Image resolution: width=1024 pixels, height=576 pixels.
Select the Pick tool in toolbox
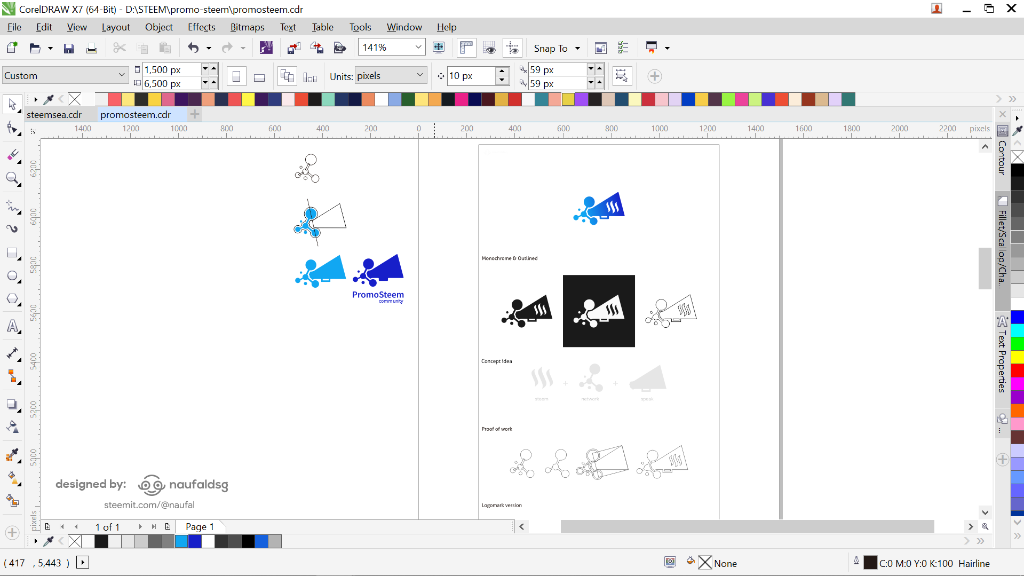(12, 104)
